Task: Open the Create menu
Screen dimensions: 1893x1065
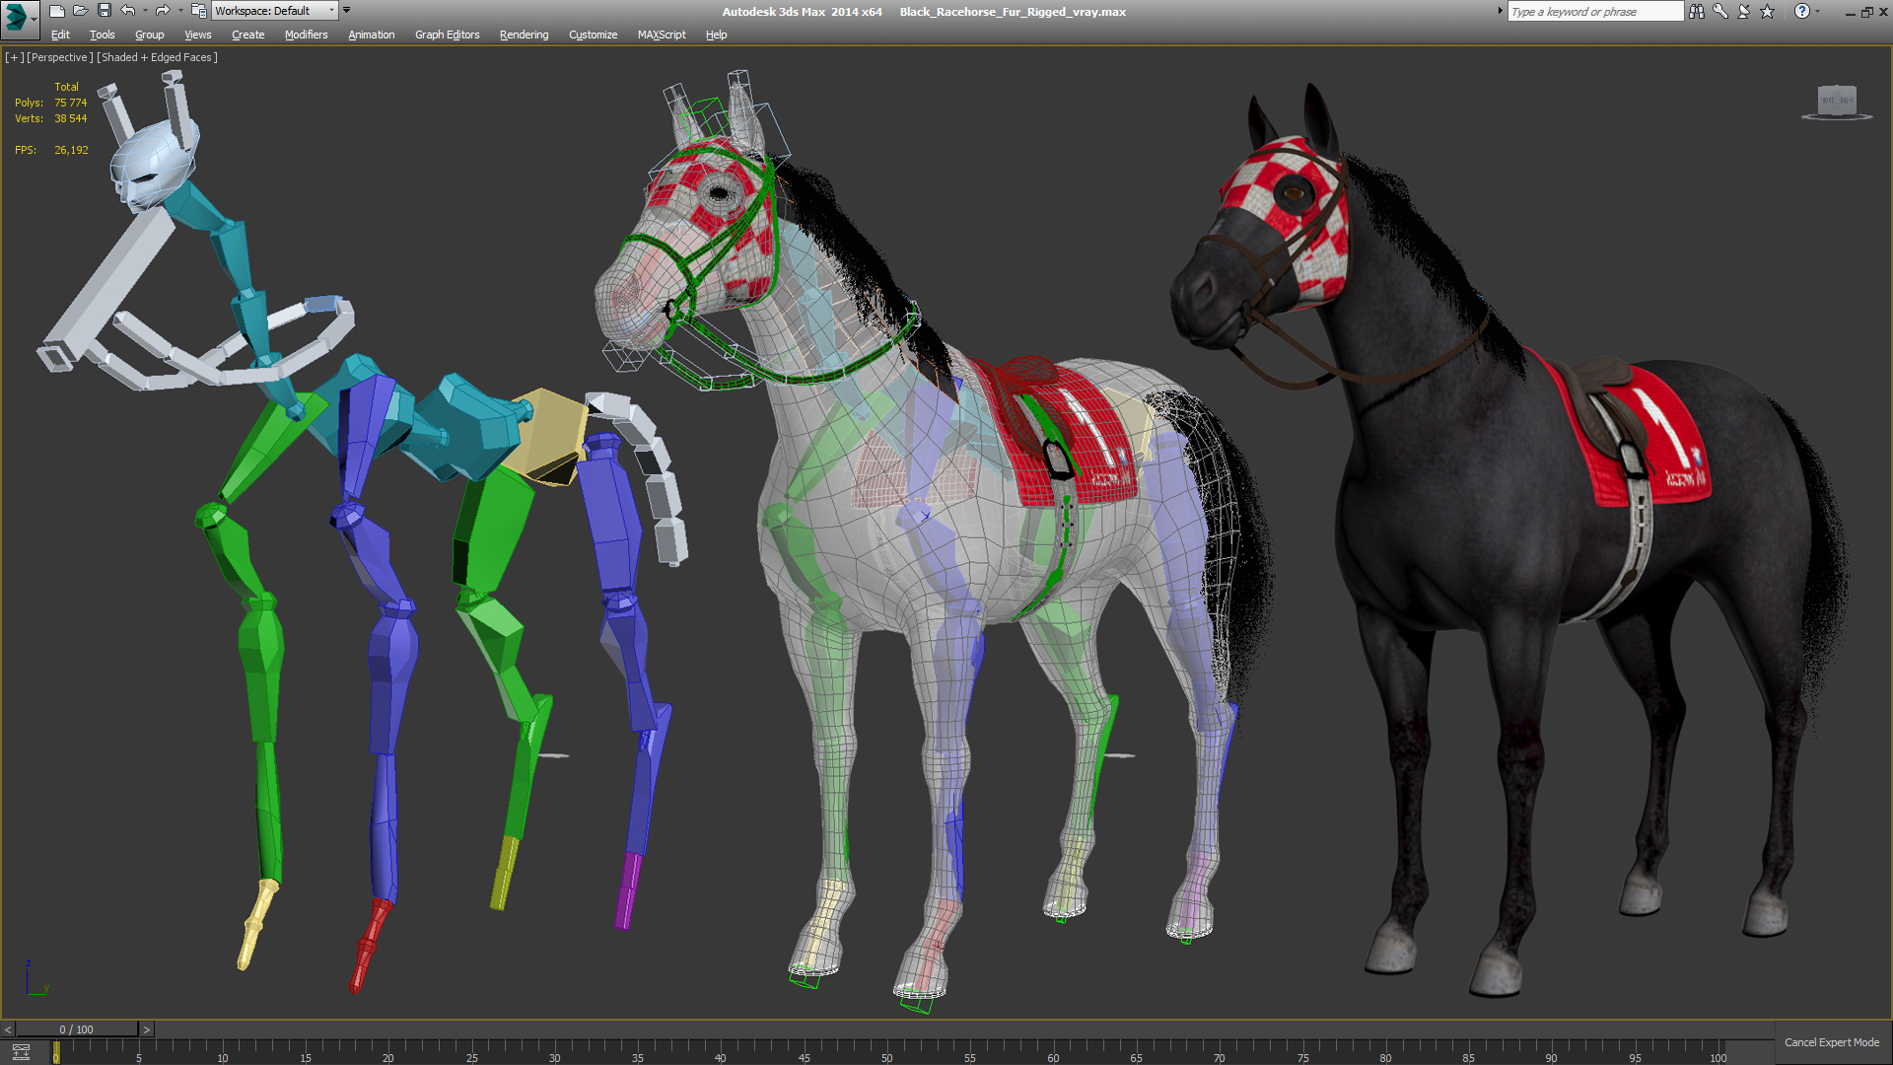Action: coord(248,35)
